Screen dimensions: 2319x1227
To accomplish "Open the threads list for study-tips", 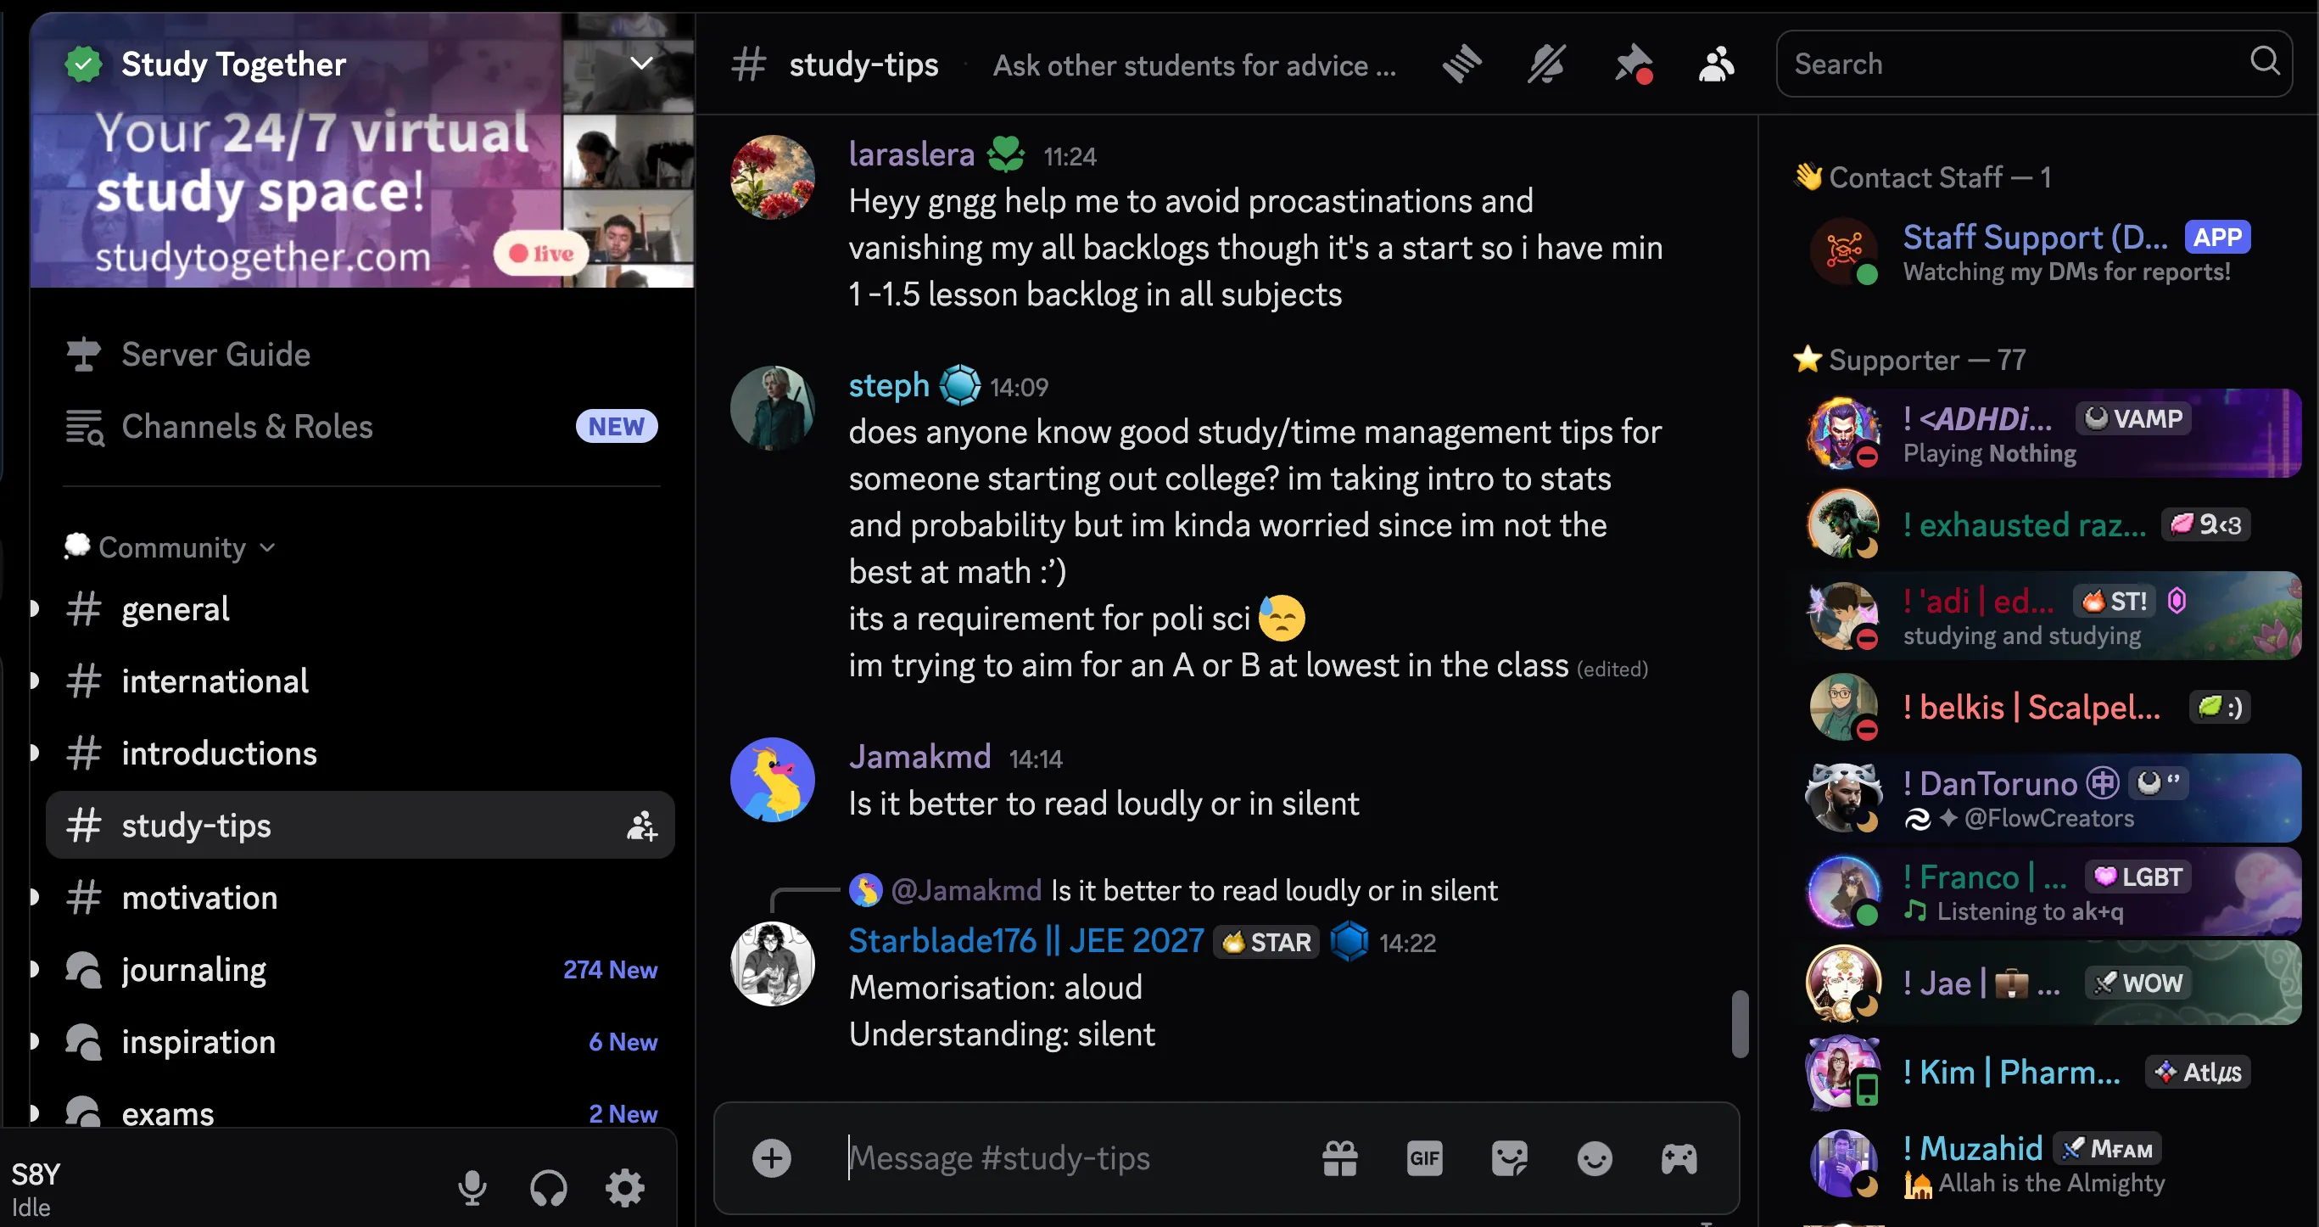I will (1460, 63).
